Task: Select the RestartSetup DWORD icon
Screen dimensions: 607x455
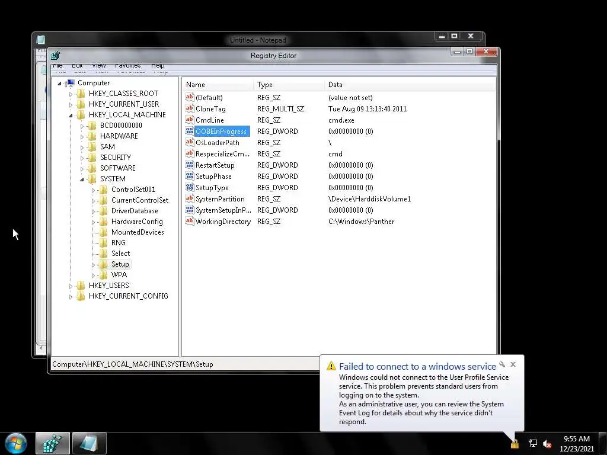Action: click(x=189, y=165)
